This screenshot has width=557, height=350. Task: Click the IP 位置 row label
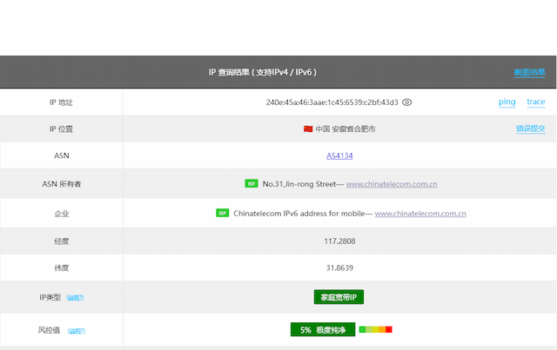tap(61, 129)
